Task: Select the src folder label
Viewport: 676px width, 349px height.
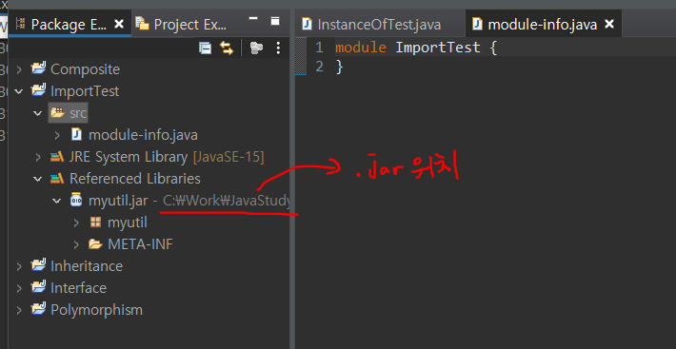Action: pos(78,113)
